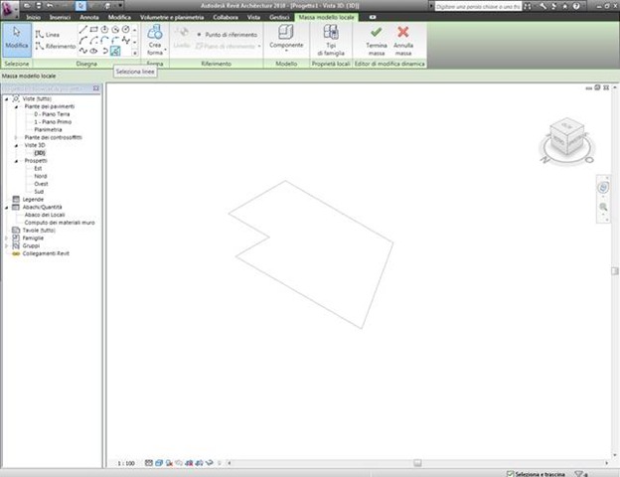
Task: Pick the circumscribed polygon draw tool
Action: 115,30
